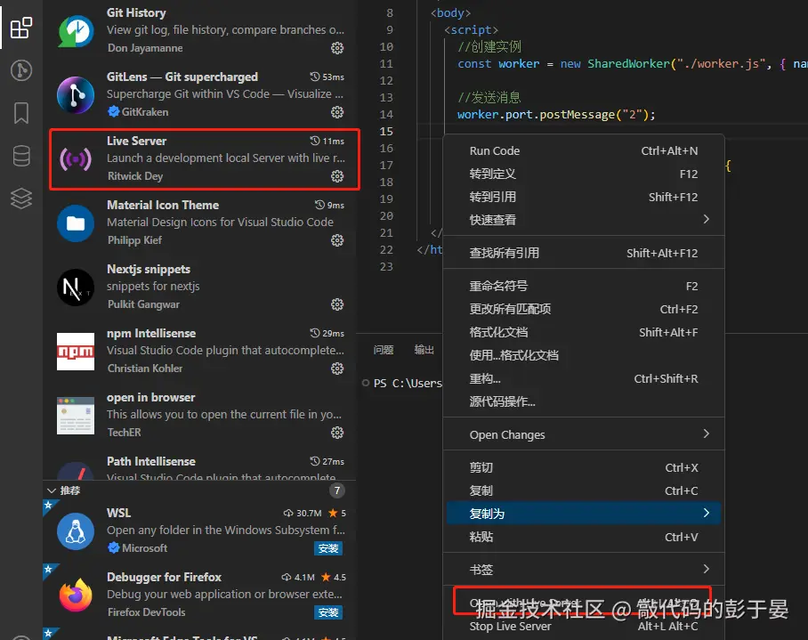This screenshot has width=808, height=640.
Task: Choose Run Code from context menu
Action: click(x=584, y=151)
